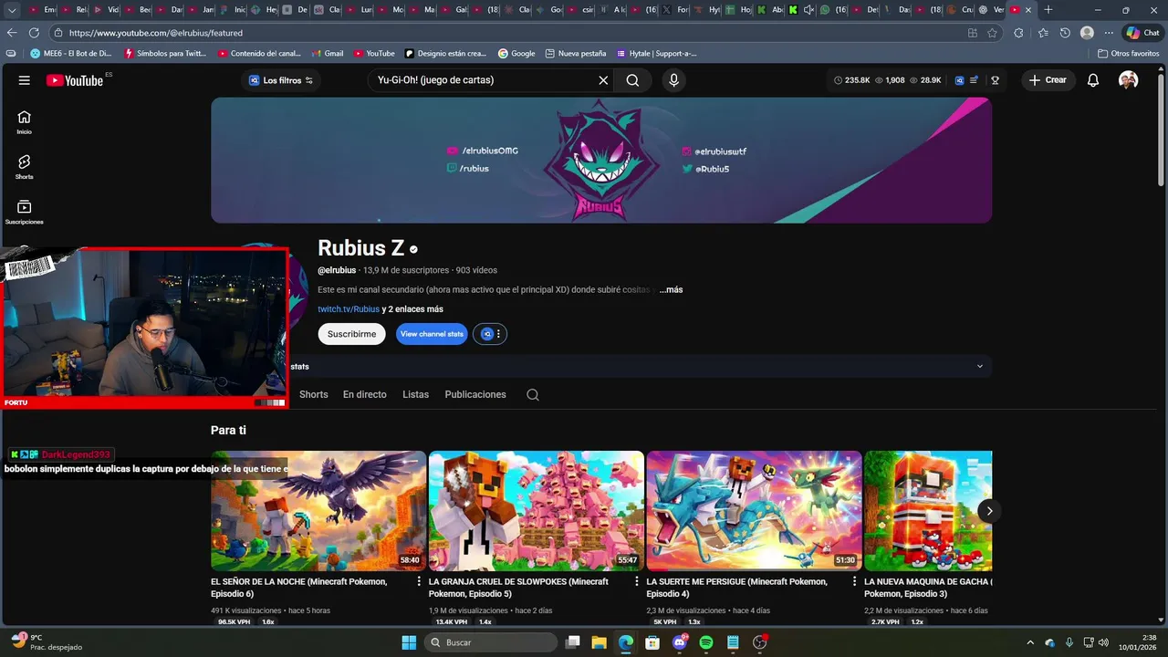1168x657 pixels.
Task: Open LA GRANJA CRUEL DE SLOWPOKES thumbnail
Action: coord(537,511)
